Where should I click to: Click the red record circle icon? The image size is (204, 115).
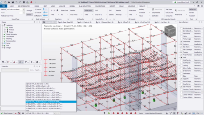31,2
